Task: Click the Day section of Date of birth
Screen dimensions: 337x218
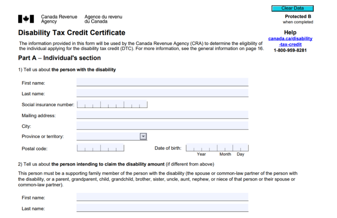Action: click(240, 148)
